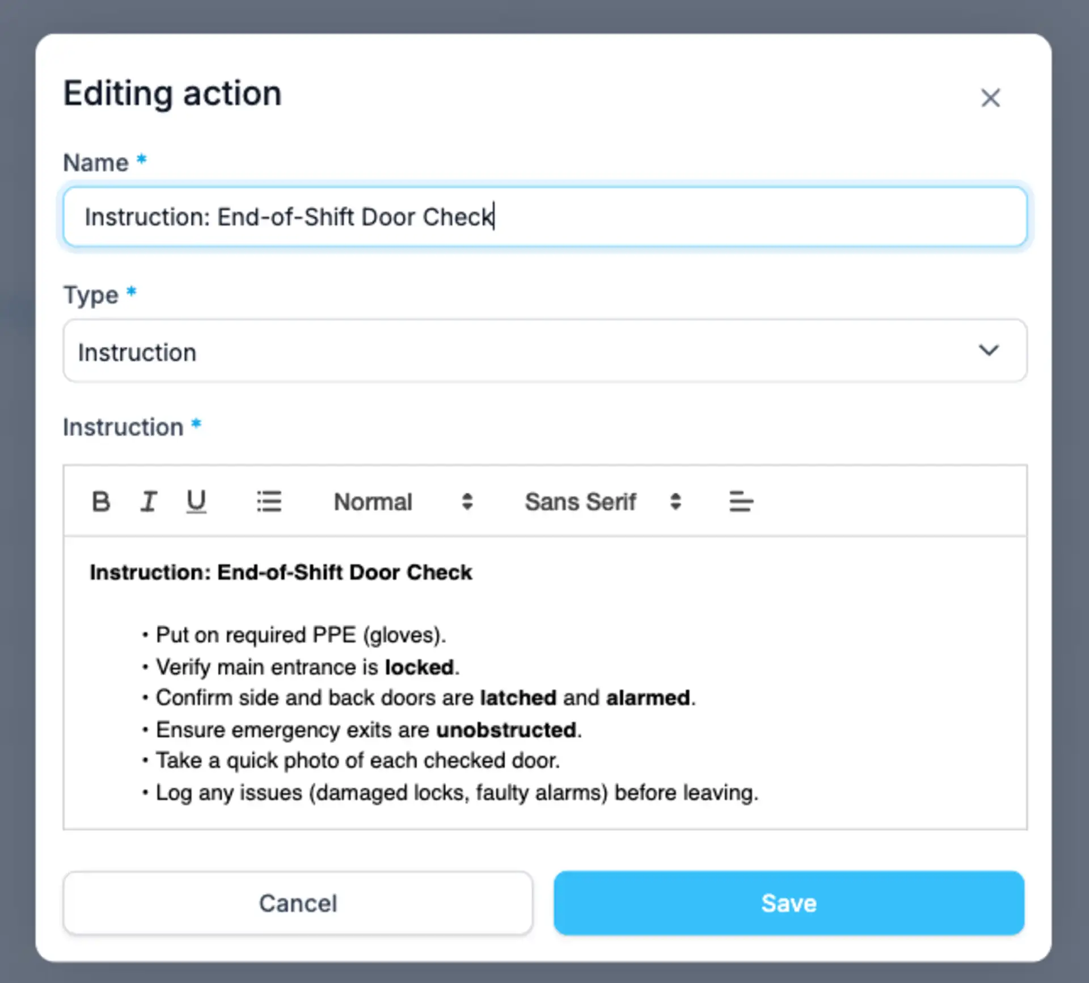Apply bold formatting in the editor
Image resolution: width=1089 pixels, height=983 pixels.
(102, 502)
